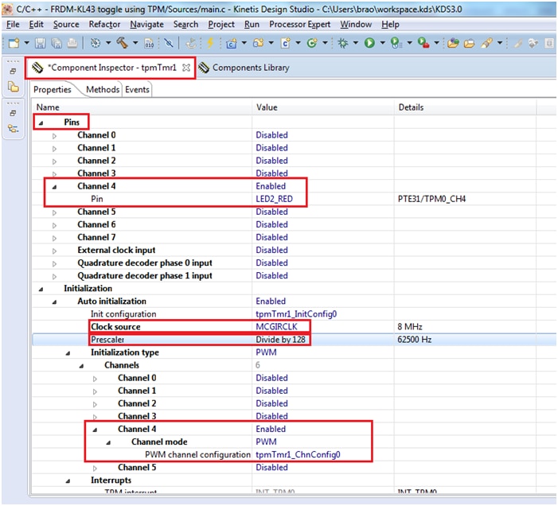Click the New Class green C icon
This screenshot has height=506, width=558.
pos(312,43)
